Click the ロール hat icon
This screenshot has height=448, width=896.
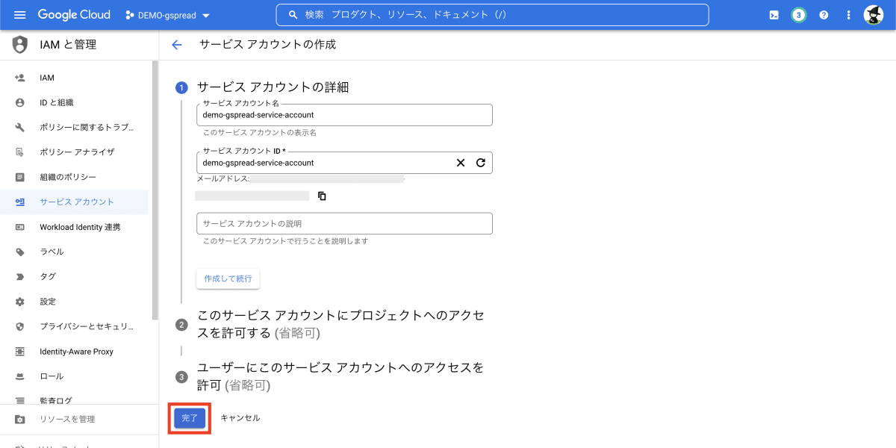click(x=20, y=376)
